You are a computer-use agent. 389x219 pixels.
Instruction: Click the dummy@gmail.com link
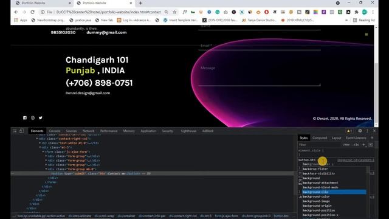106,32
